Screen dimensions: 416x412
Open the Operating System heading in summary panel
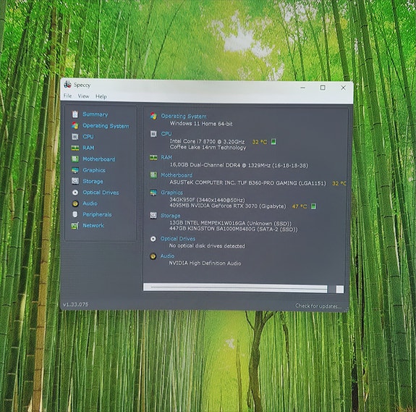coord(184,117)
